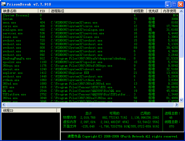The width and height of the screenshot is (185, 141).
Task: Select the ZhuDongFangYu.exe process
Action: click(90, 58)
